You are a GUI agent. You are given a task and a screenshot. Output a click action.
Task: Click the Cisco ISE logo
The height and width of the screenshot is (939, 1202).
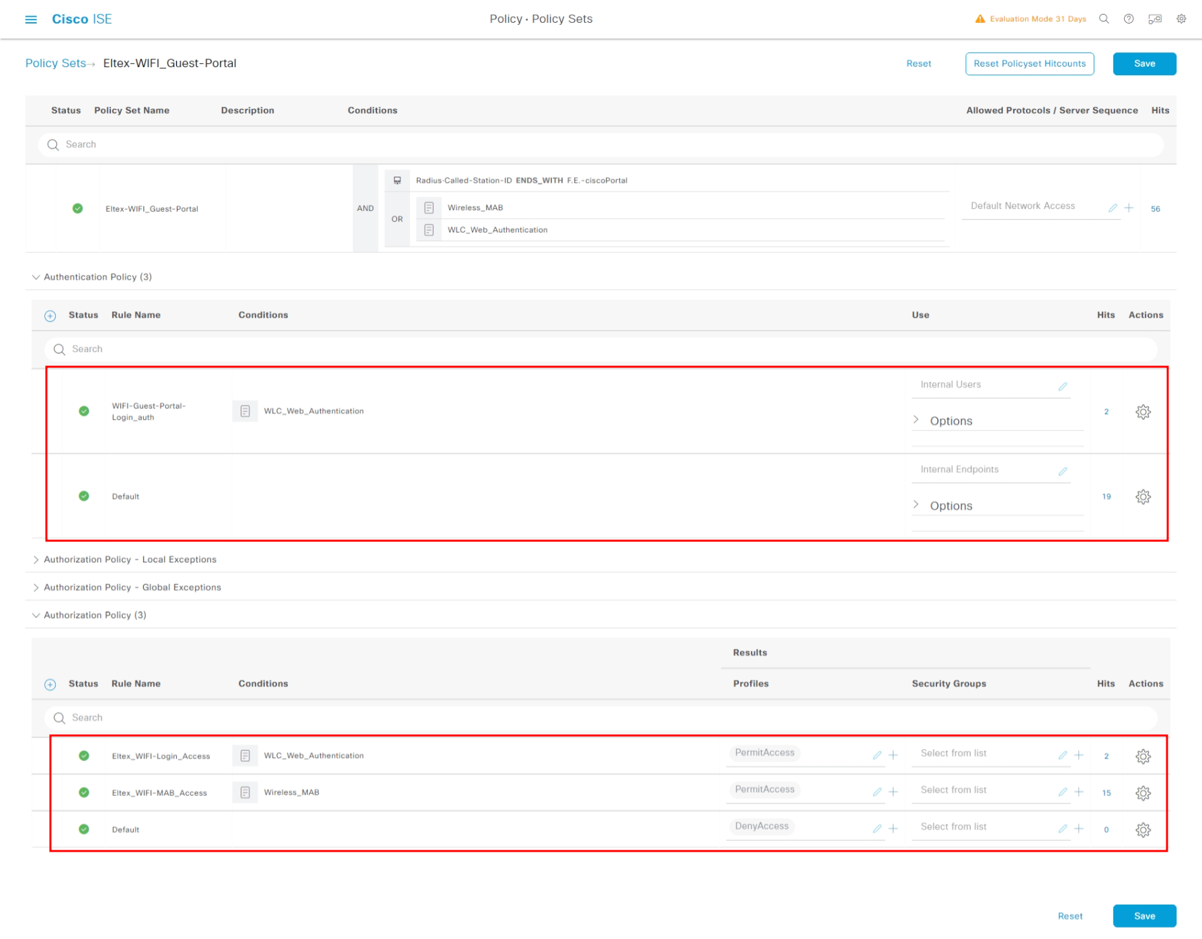tap(82, 19)
